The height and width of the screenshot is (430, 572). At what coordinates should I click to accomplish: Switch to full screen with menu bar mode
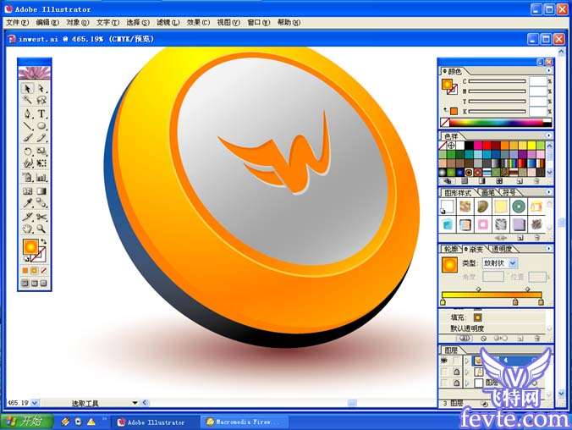click(x=35, y=283)
